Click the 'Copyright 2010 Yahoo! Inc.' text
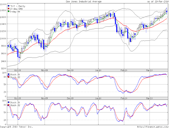 click(x=16, y=127)
